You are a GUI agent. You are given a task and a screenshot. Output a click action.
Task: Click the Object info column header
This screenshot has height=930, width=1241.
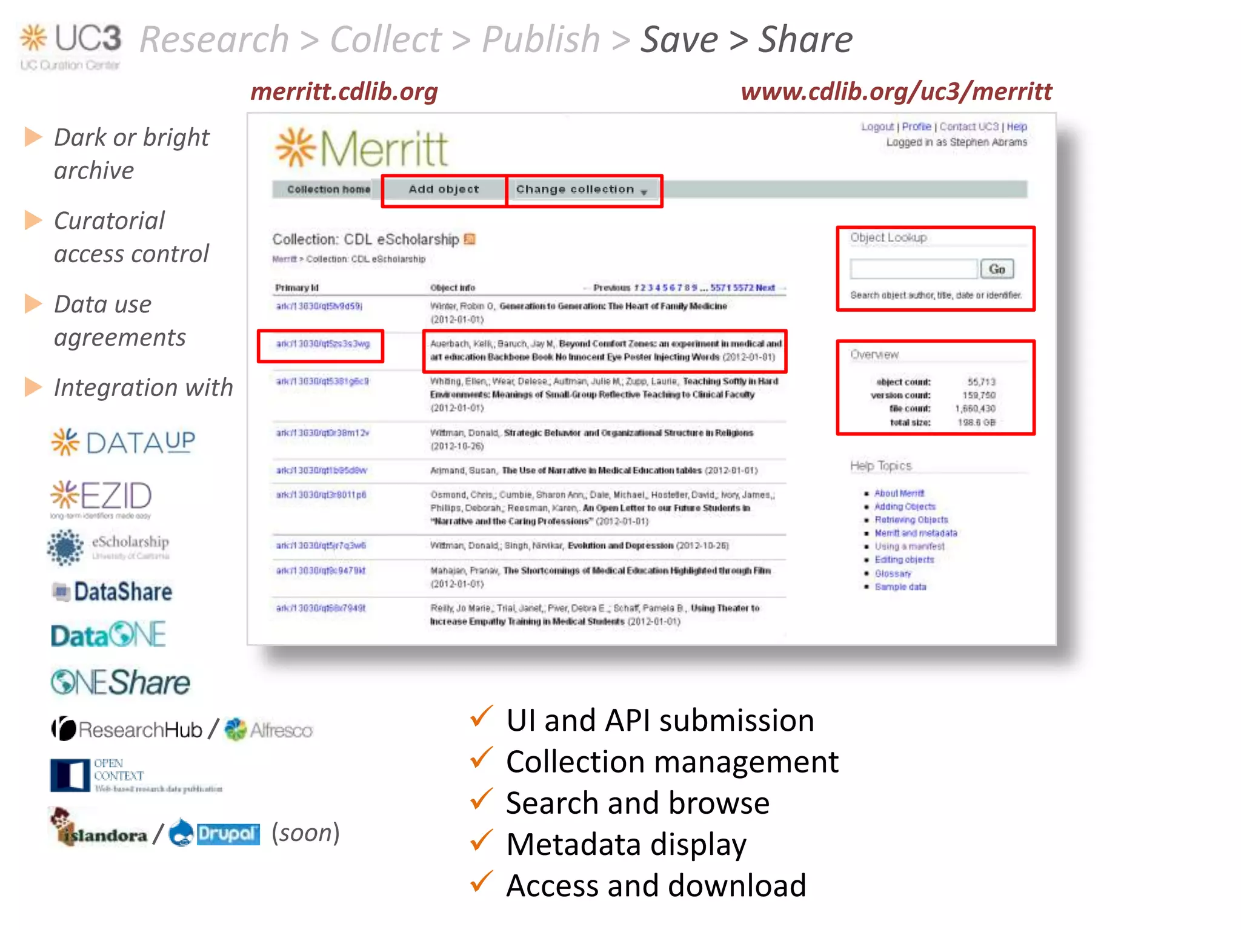pyautogui.click(x=452, y=288)
